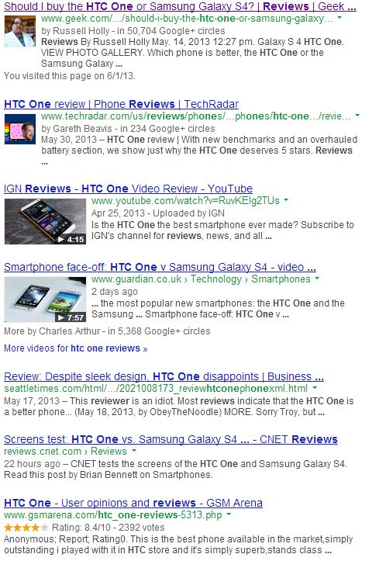The image size is (386, 561).
Task: Play the IGN HTC One video thumbnail
Action: click(x=45, y=221)
